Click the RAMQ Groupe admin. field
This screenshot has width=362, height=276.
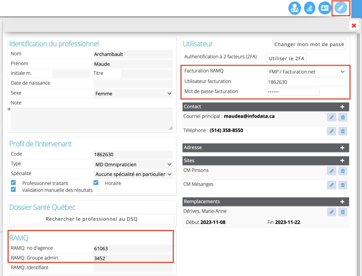(x=133, y=258)
